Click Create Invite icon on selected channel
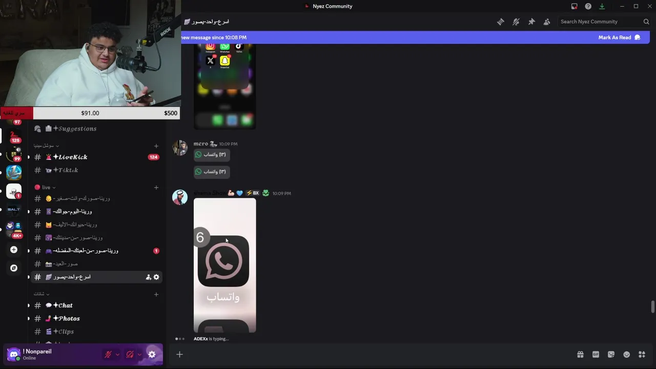 click(149, 277)
